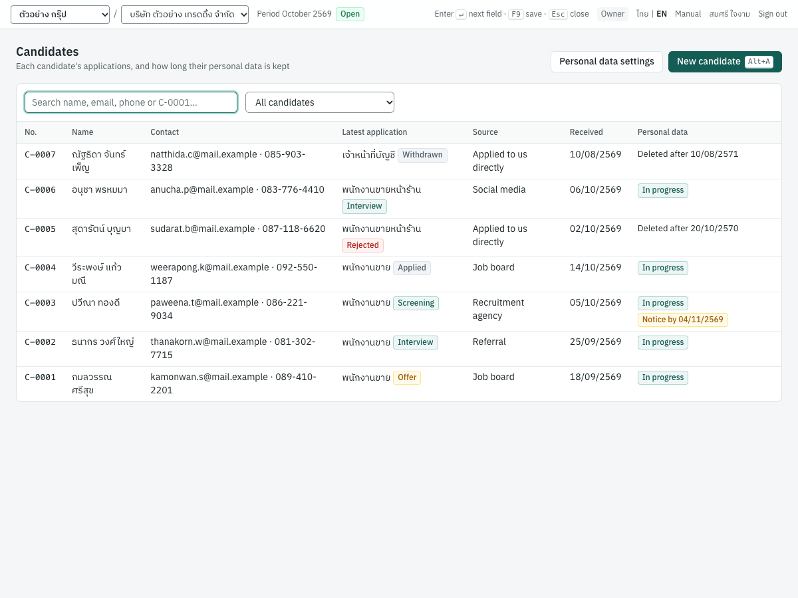Click candidate number C-0007
Image resolution: width=798 pixels, height=598 pixels.
pyautogui.click(x=41, y=154)
